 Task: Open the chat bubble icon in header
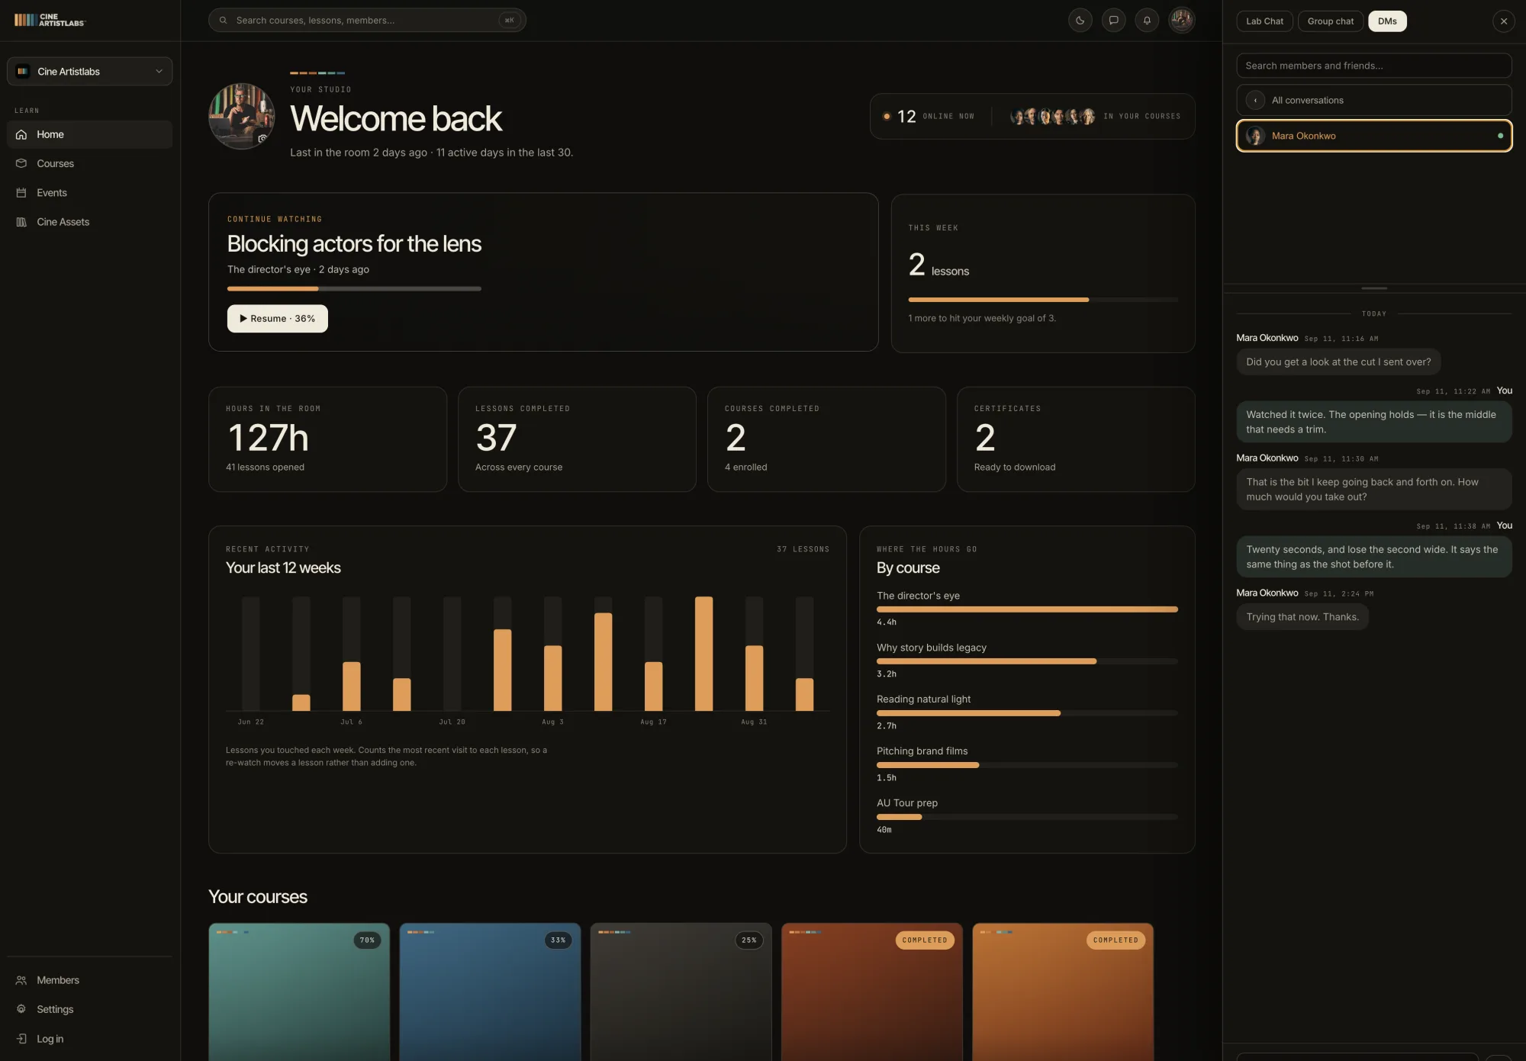point(1113,21)
